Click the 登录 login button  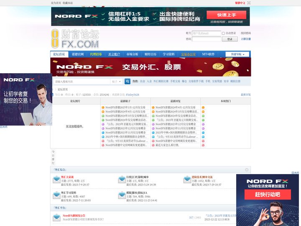[x=230, y=39]
